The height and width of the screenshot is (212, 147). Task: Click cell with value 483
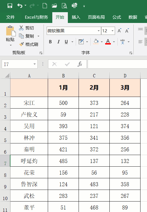(94, 184)
